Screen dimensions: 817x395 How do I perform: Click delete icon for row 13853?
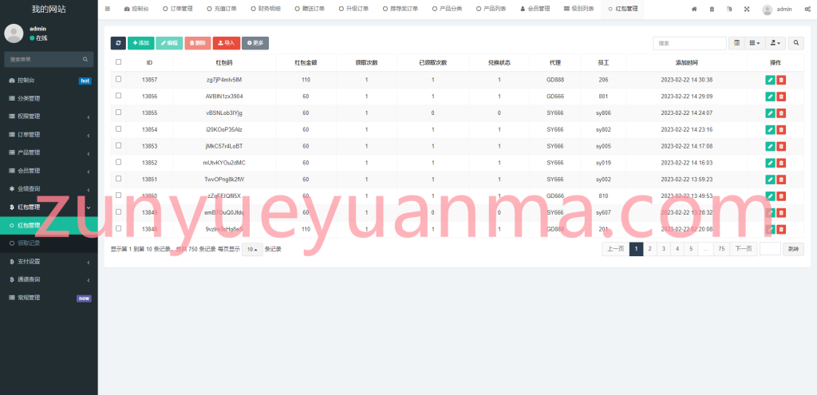click(x=781, y=147)
